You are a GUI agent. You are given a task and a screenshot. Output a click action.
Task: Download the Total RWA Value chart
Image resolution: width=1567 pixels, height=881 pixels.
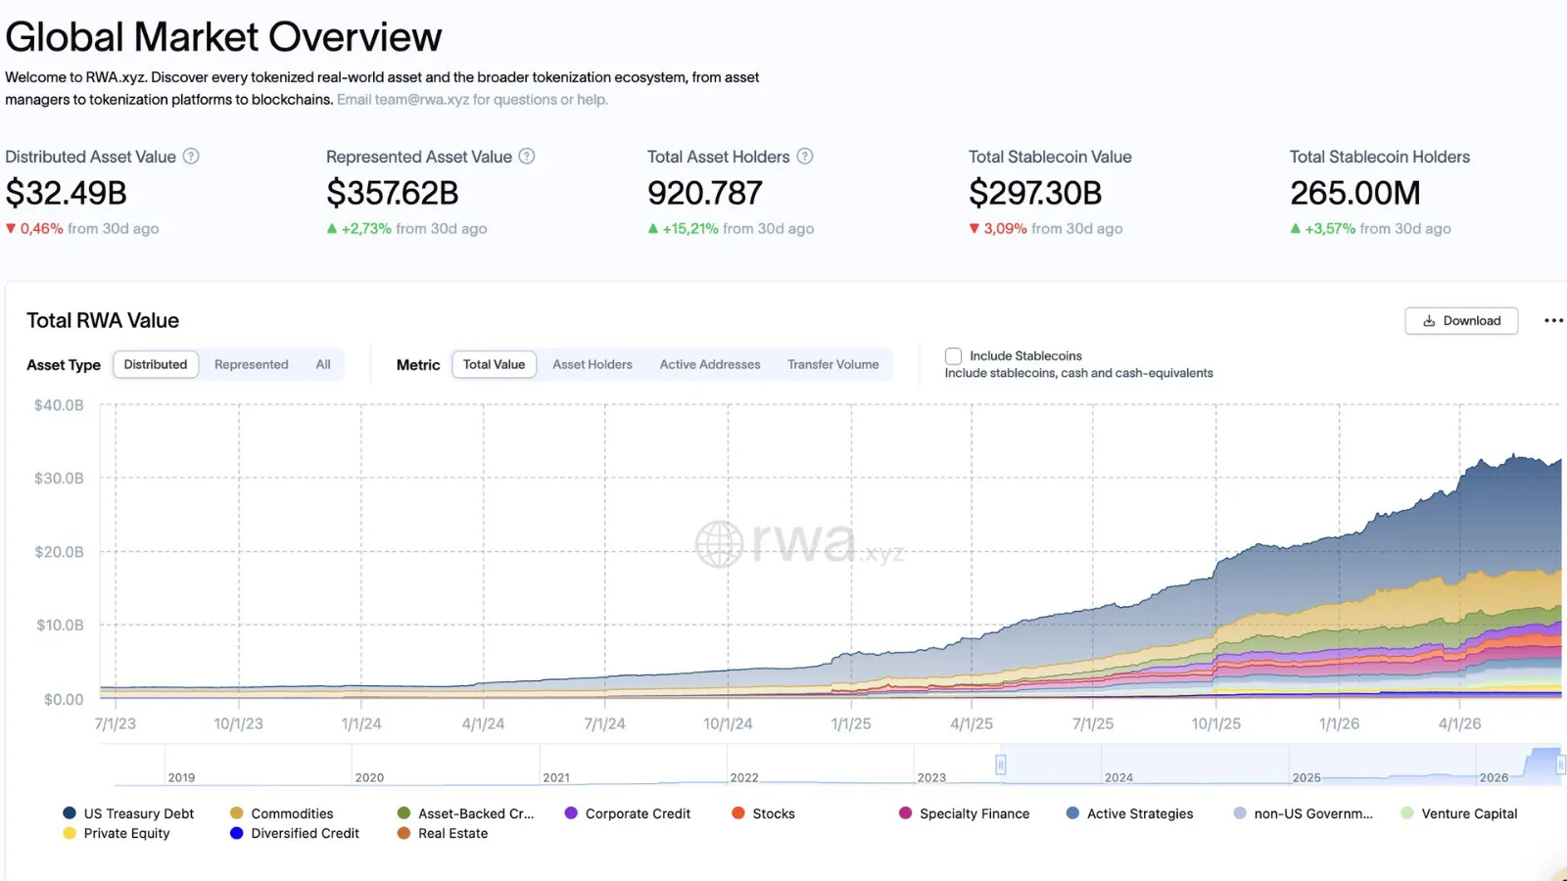[x=1461, y=321]
